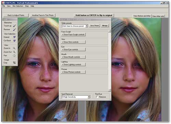Click the sliders panel scroll down arrow
This screenshot has width=171, height=124.
[x=109, y=90]
